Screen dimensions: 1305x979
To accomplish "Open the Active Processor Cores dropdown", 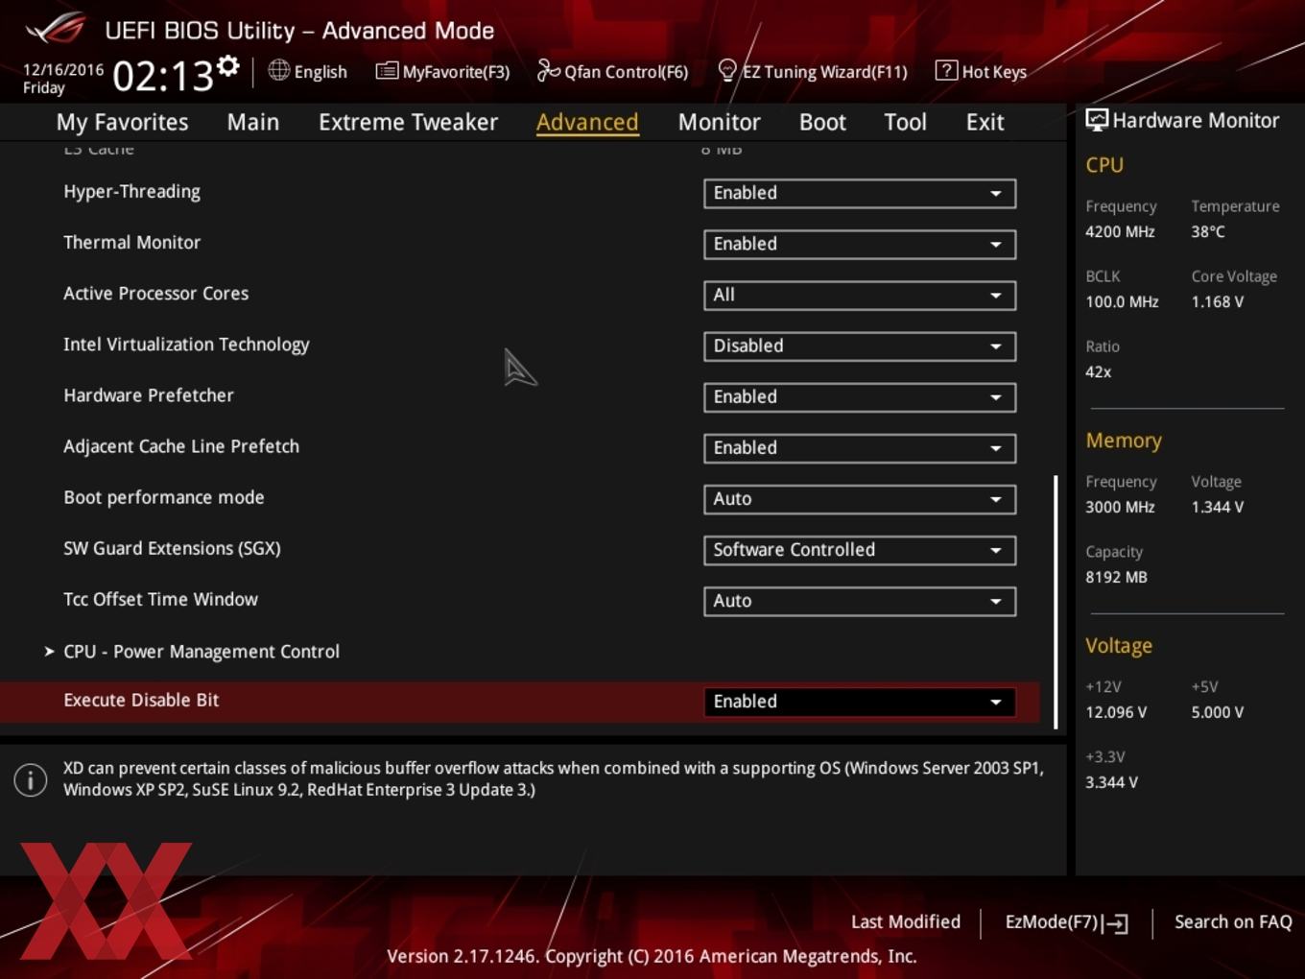I will 860,295.
